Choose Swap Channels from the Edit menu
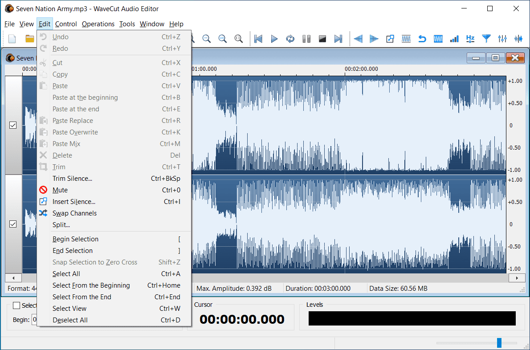The width and height of the screenshot is (530, 350). 74,213
